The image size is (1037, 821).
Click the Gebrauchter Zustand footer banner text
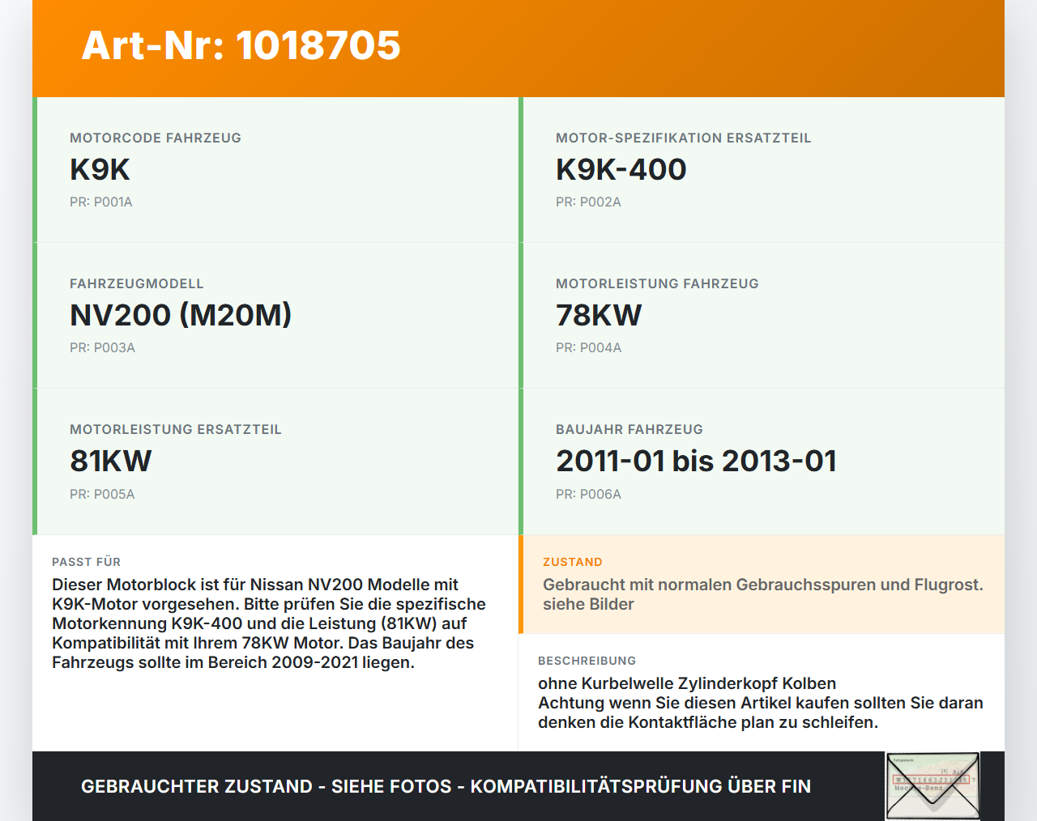(446, 786)
